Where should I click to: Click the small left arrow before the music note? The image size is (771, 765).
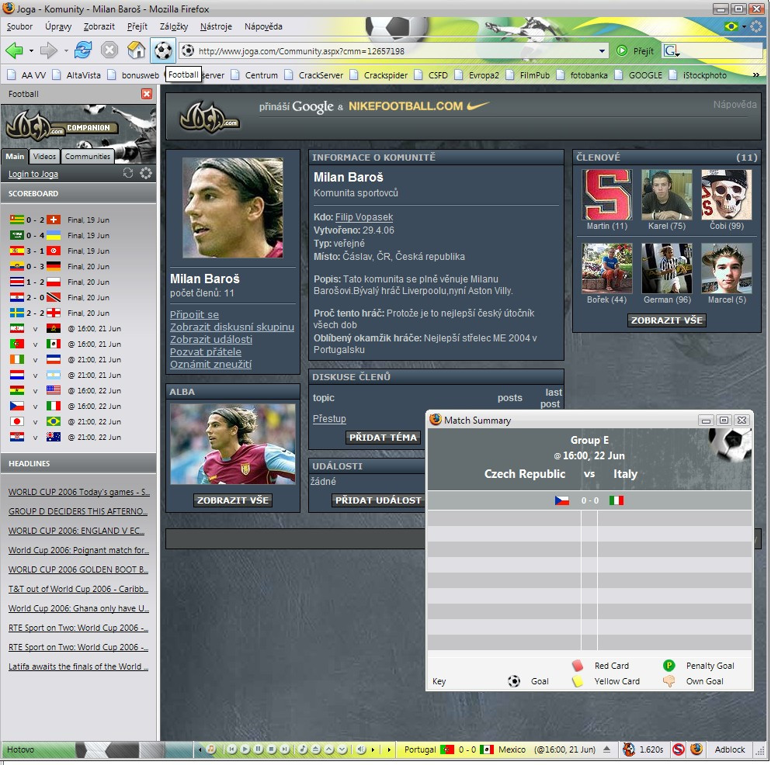click(200, 749)
